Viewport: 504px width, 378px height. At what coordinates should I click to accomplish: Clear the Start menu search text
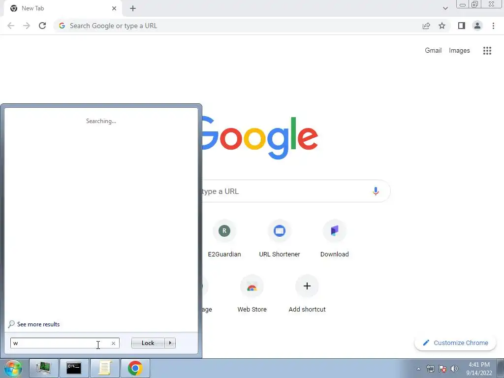(114, 343)
